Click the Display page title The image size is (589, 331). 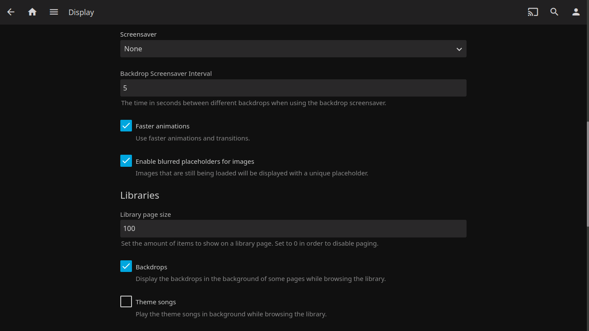[81, 12]
